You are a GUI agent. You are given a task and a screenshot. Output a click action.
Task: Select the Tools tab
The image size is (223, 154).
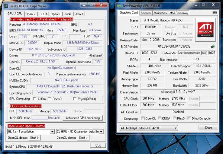click(68, 14)
